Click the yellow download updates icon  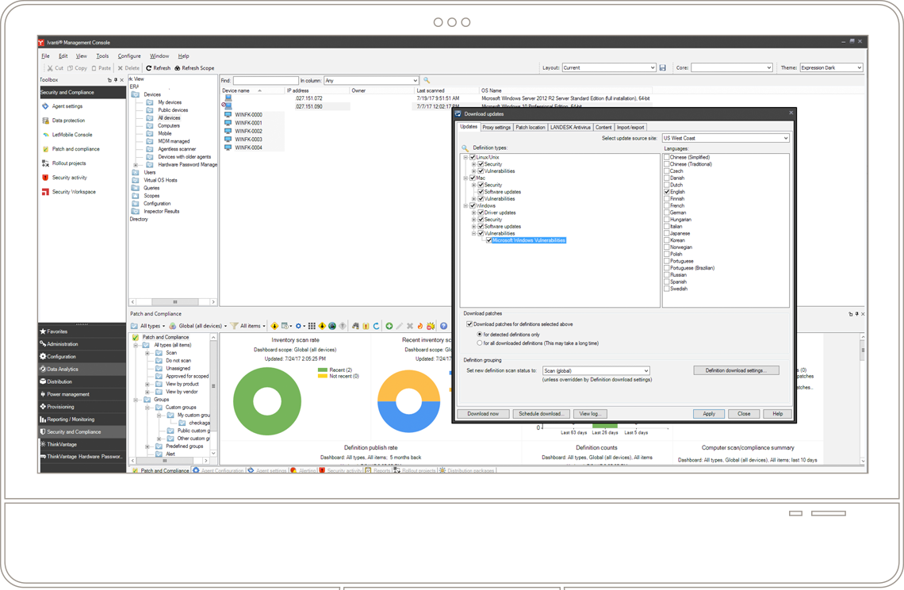click(x=274, y=326)
